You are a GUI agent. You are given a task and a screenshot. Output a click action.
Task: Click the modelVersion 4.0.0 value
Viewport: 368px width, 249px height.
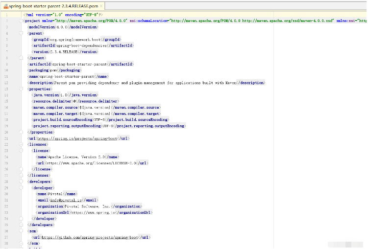[x=62, y=27]
